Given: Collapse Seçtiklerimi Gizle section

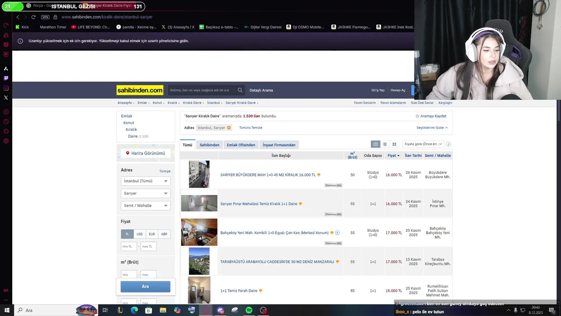Looking at the screenshot, I should coord(432,128).
